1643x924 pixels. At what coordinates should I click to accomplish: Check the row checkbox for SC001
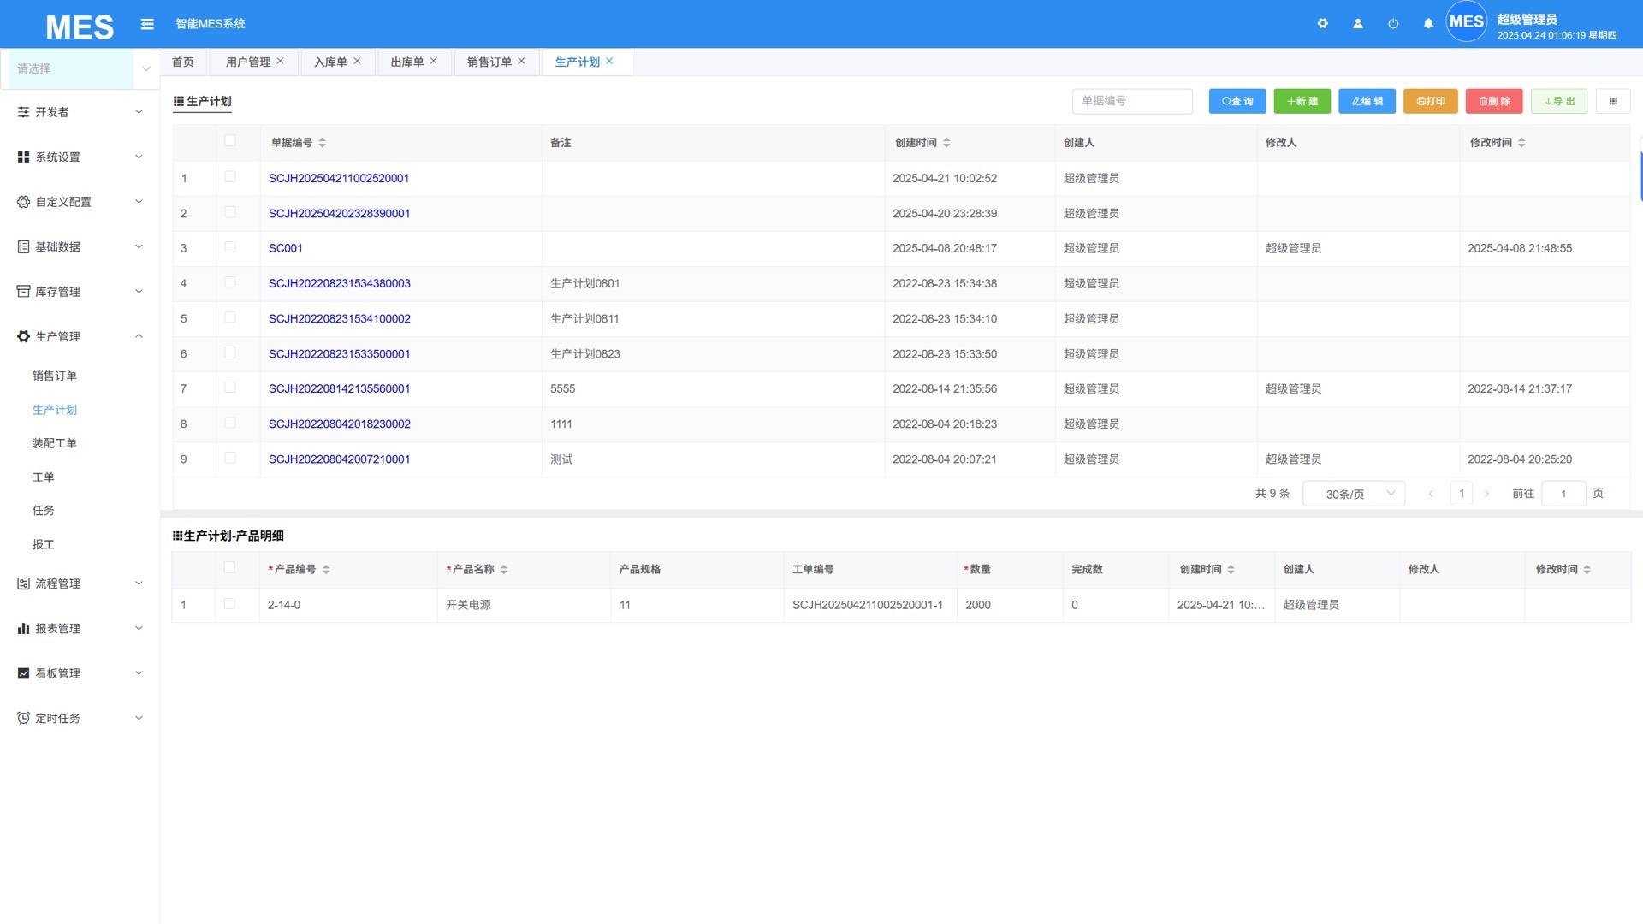click(x=229, y=247)
